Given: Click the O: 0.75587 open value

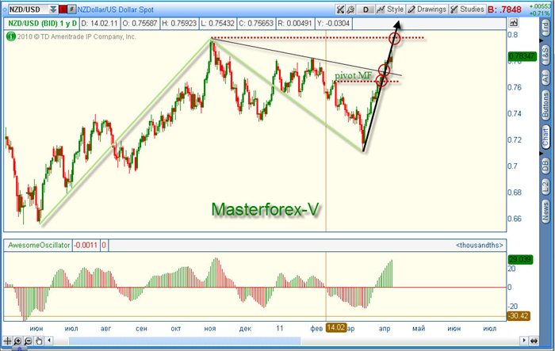Looking at the screenshot, I should pyautogui.click(x=140, y=23).
